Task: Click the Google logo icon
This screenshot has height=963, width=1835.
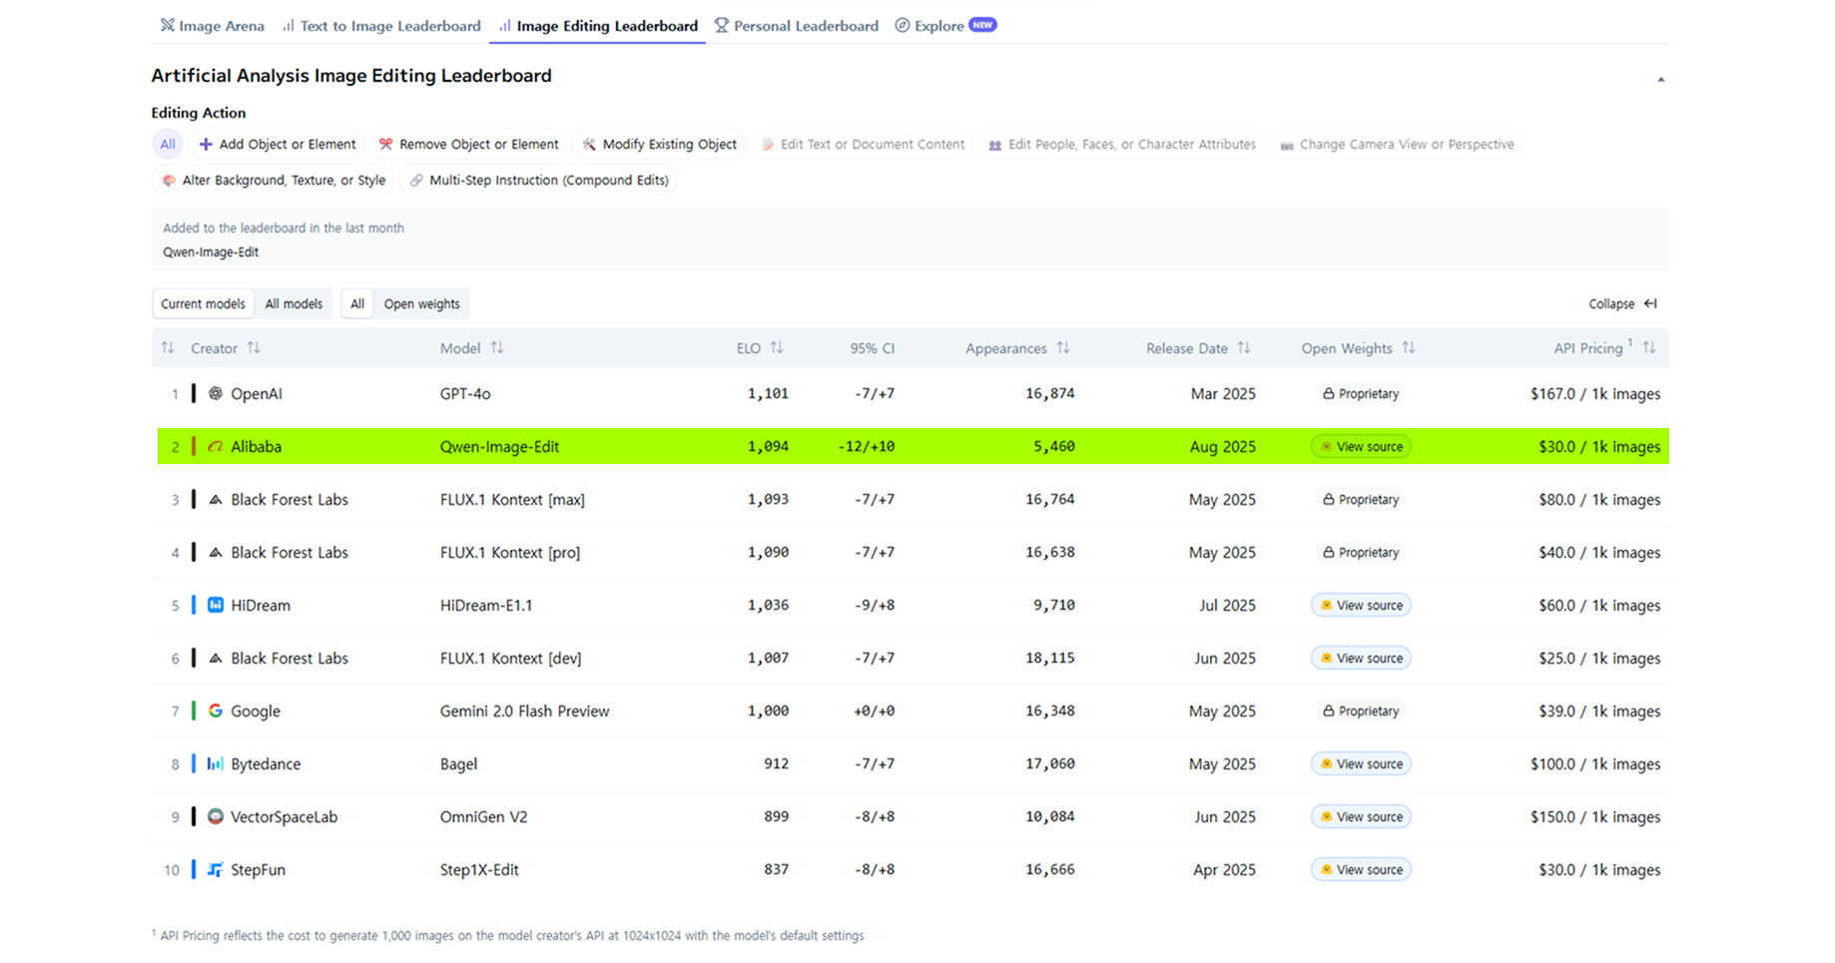Action: point(216,712)
